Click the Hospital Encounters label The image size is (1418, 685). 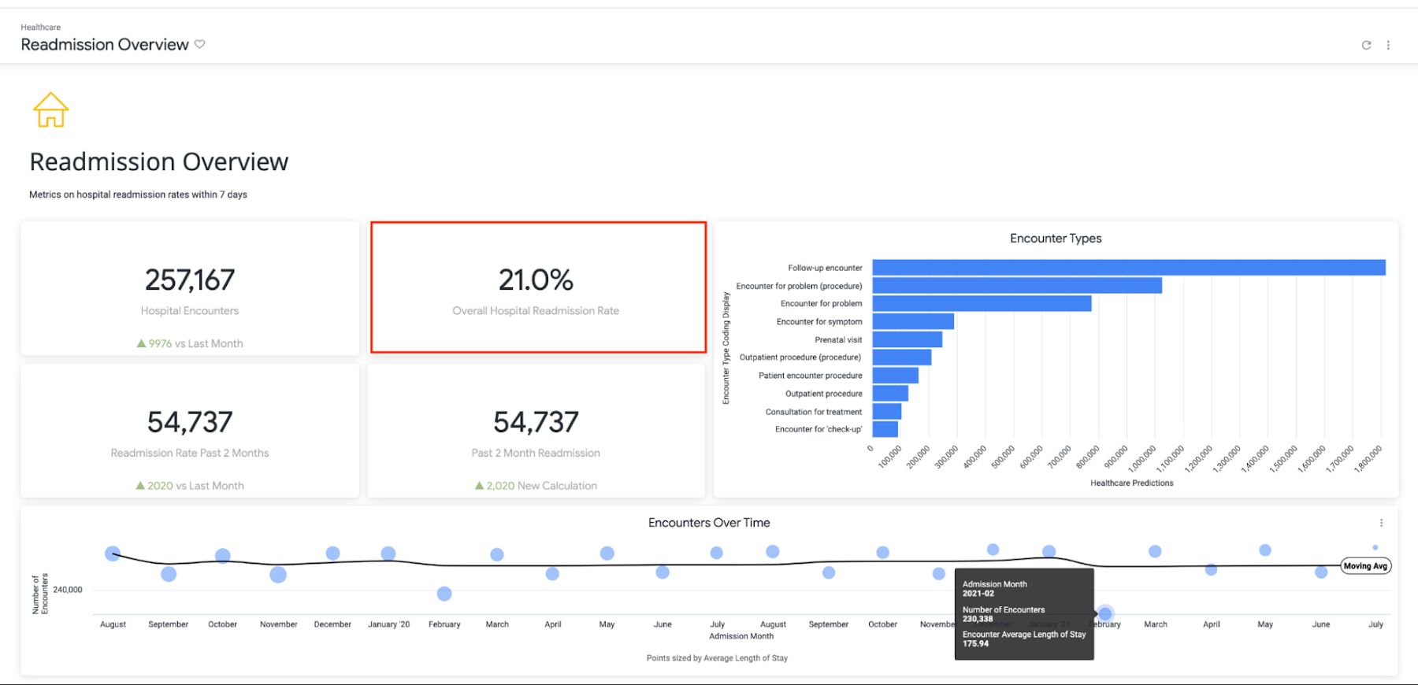pos(190,311)
